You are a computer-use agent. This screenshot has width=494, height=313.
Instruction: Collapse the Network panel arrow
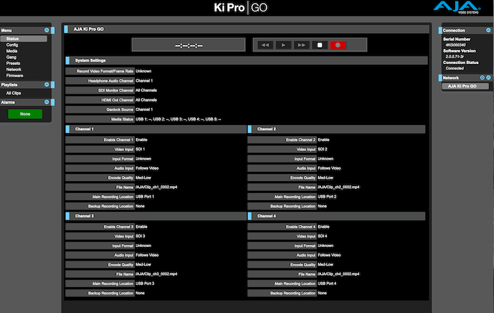click(x=488, y=78)
